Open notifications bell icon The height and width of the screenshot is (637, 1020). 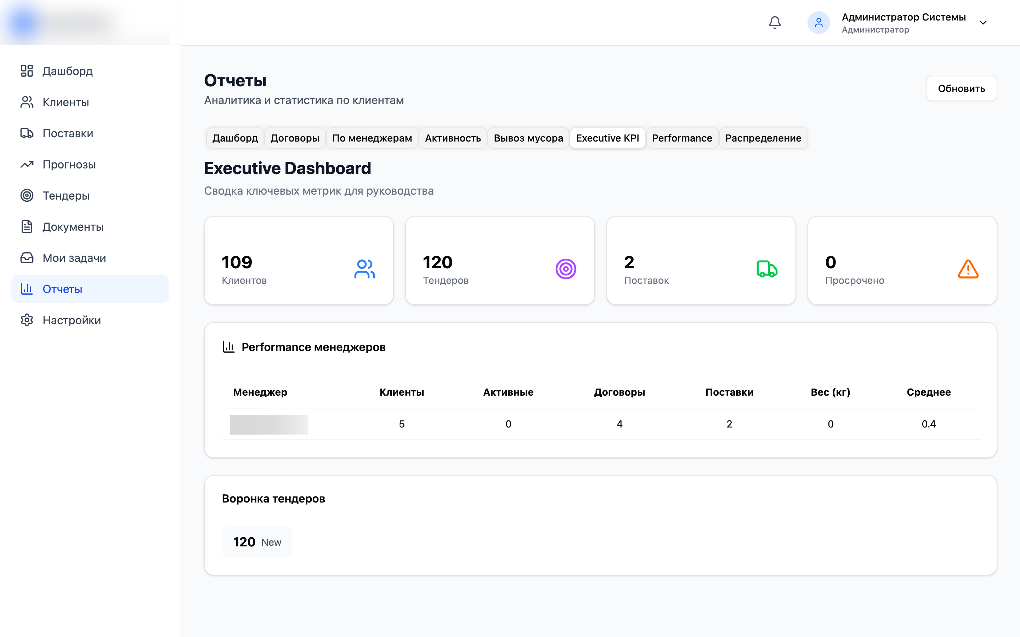coord(775,22)
